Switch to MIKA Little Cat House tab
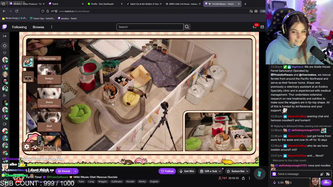The width and height of the screenshot is (333, 187). 183,4
